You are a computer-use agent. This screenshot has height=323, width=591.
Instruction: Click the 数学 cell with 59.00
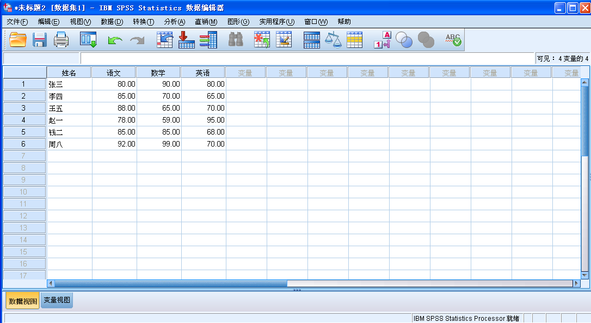(x=159, y=120)
